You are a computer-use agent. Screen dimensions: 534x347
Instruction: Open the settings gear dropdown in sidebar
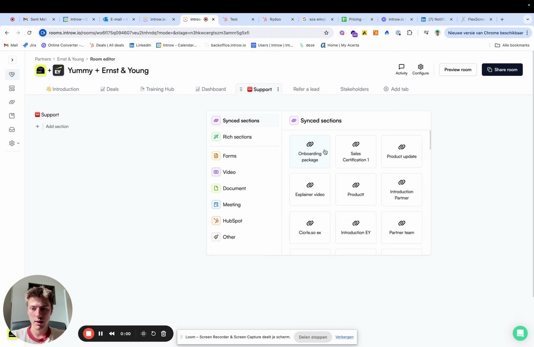click(14, 143)
